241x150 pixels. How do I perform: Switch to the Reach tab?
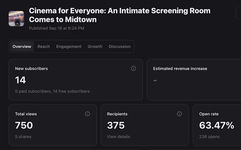44,46
